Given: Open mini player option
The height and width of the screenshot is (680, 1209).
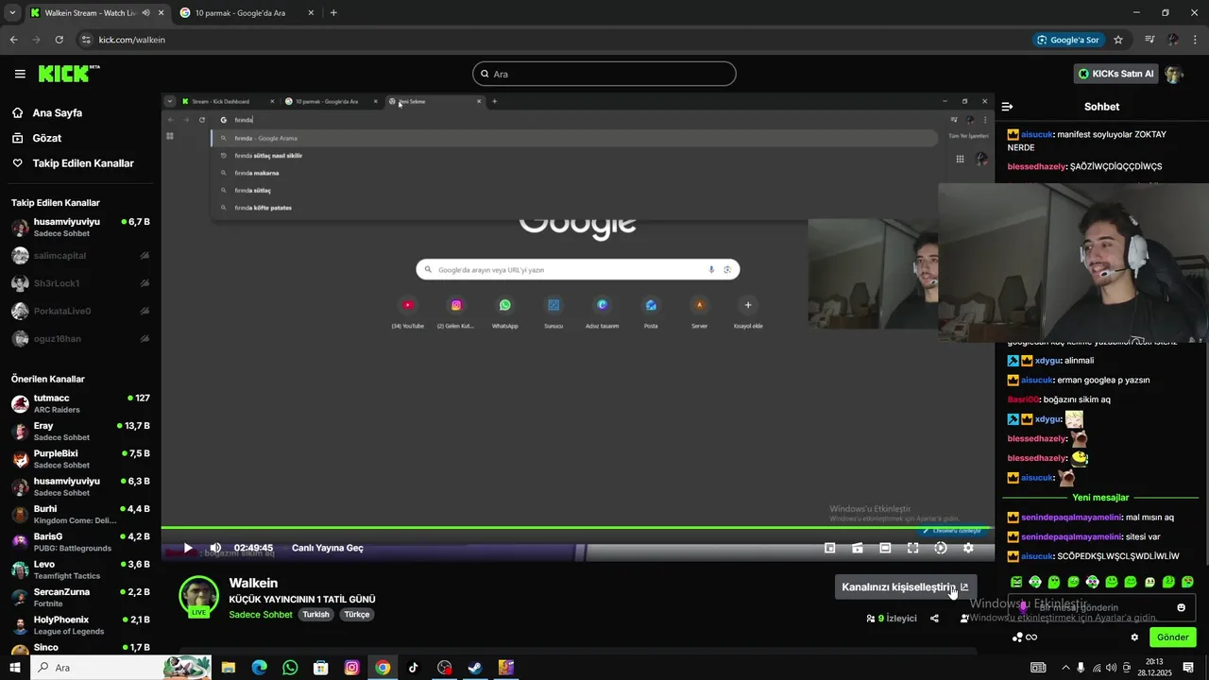Looking at the screenshot, I should (x=830, y=548).
